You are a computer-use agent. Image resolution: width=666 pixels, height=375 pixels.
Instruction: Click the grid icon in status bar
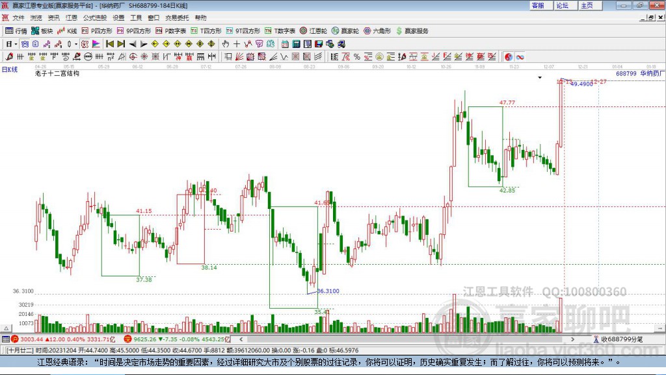pos(5,339)
